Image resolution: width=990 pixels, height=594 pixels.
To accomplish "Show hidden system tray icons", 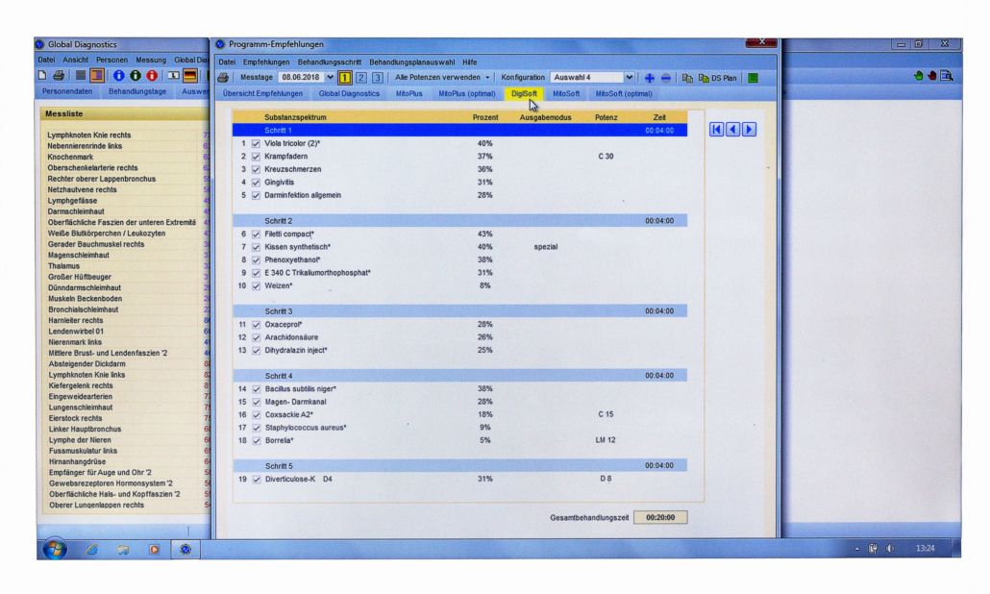I will coord(856,549).
